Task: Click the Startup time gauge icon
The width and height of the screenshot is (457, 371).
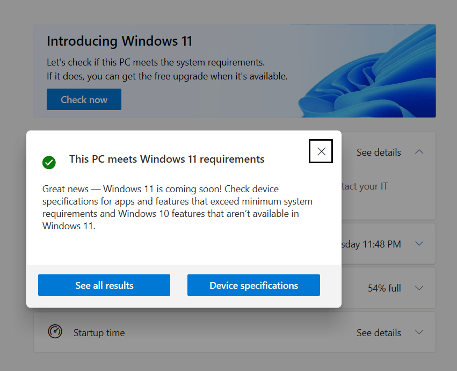Action: pos(55,332)
